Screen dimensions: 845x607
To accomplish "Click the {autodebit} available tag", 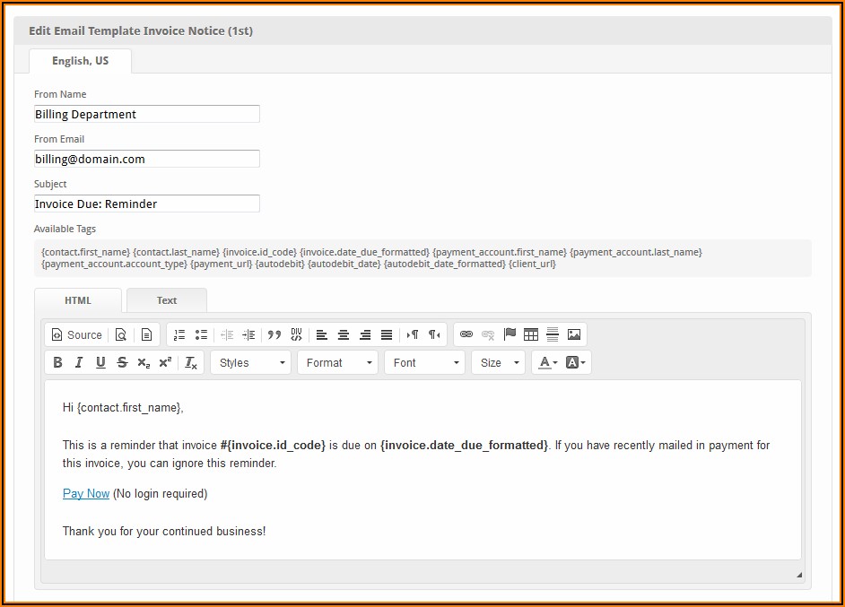I will [280, 264].
